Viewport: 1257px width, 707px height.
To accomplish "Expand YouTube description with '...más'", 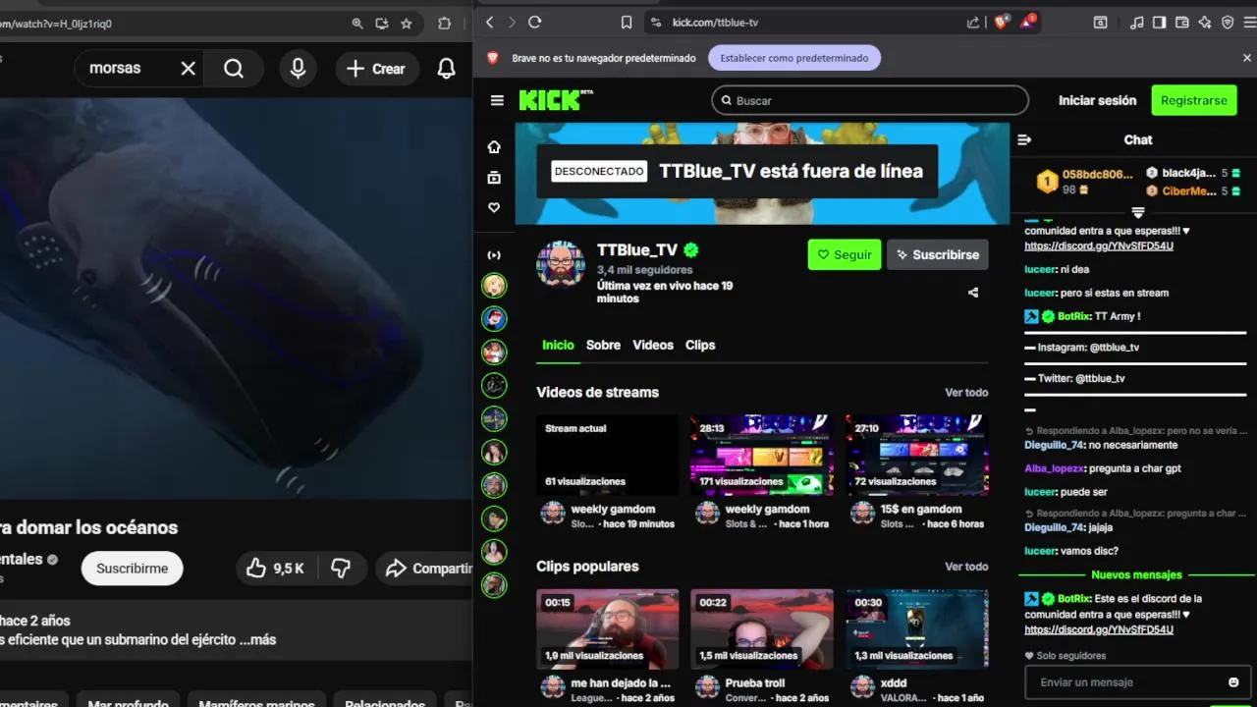I will coord(257,640).
